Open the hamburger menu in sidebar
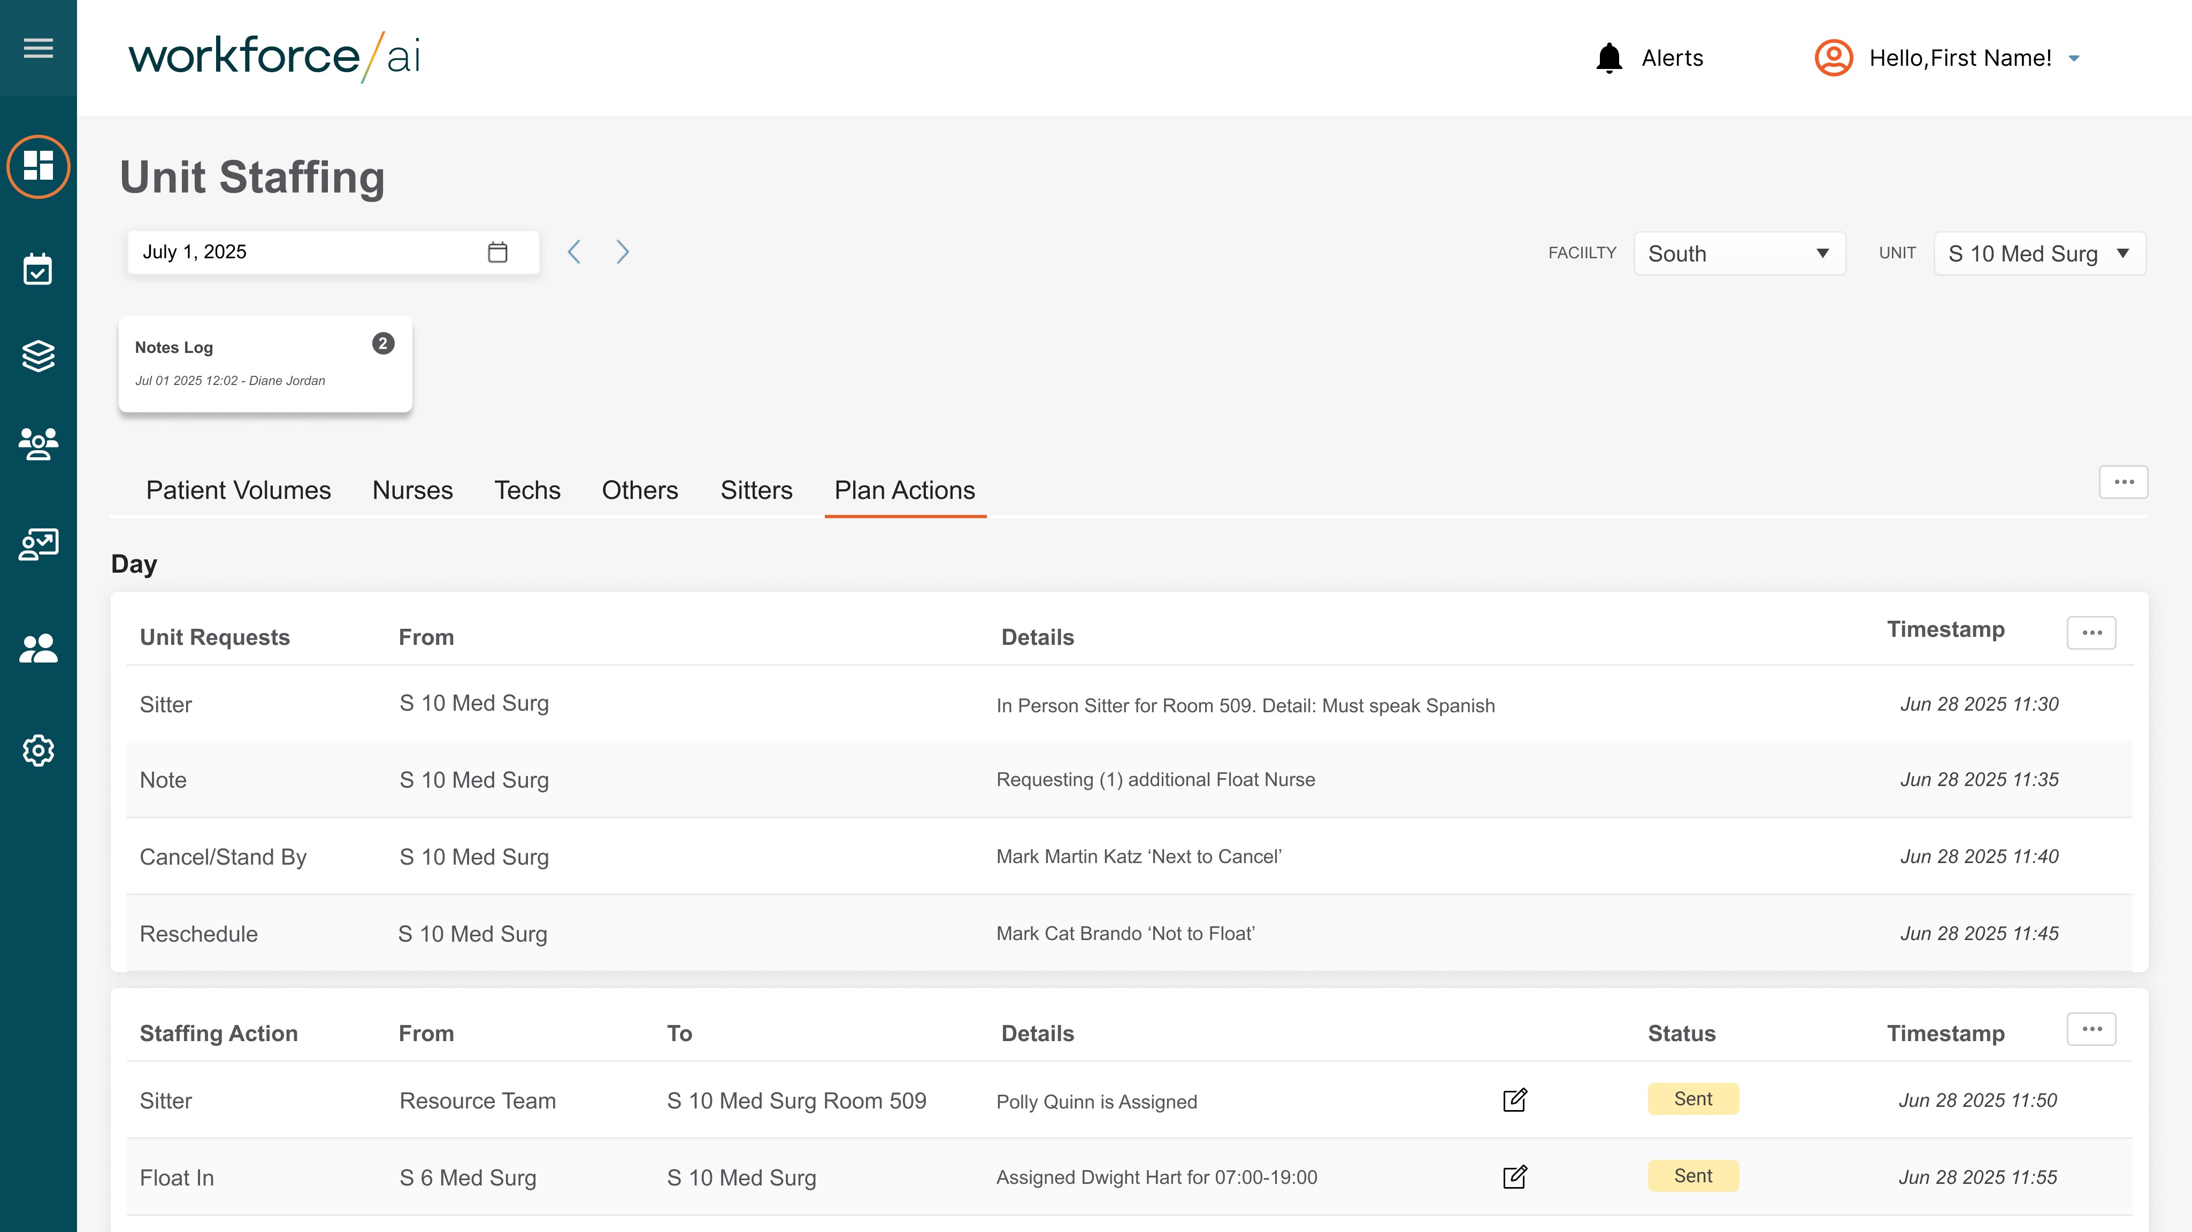Screen dimensions: 2192x1232 click(x=39, y=49)
